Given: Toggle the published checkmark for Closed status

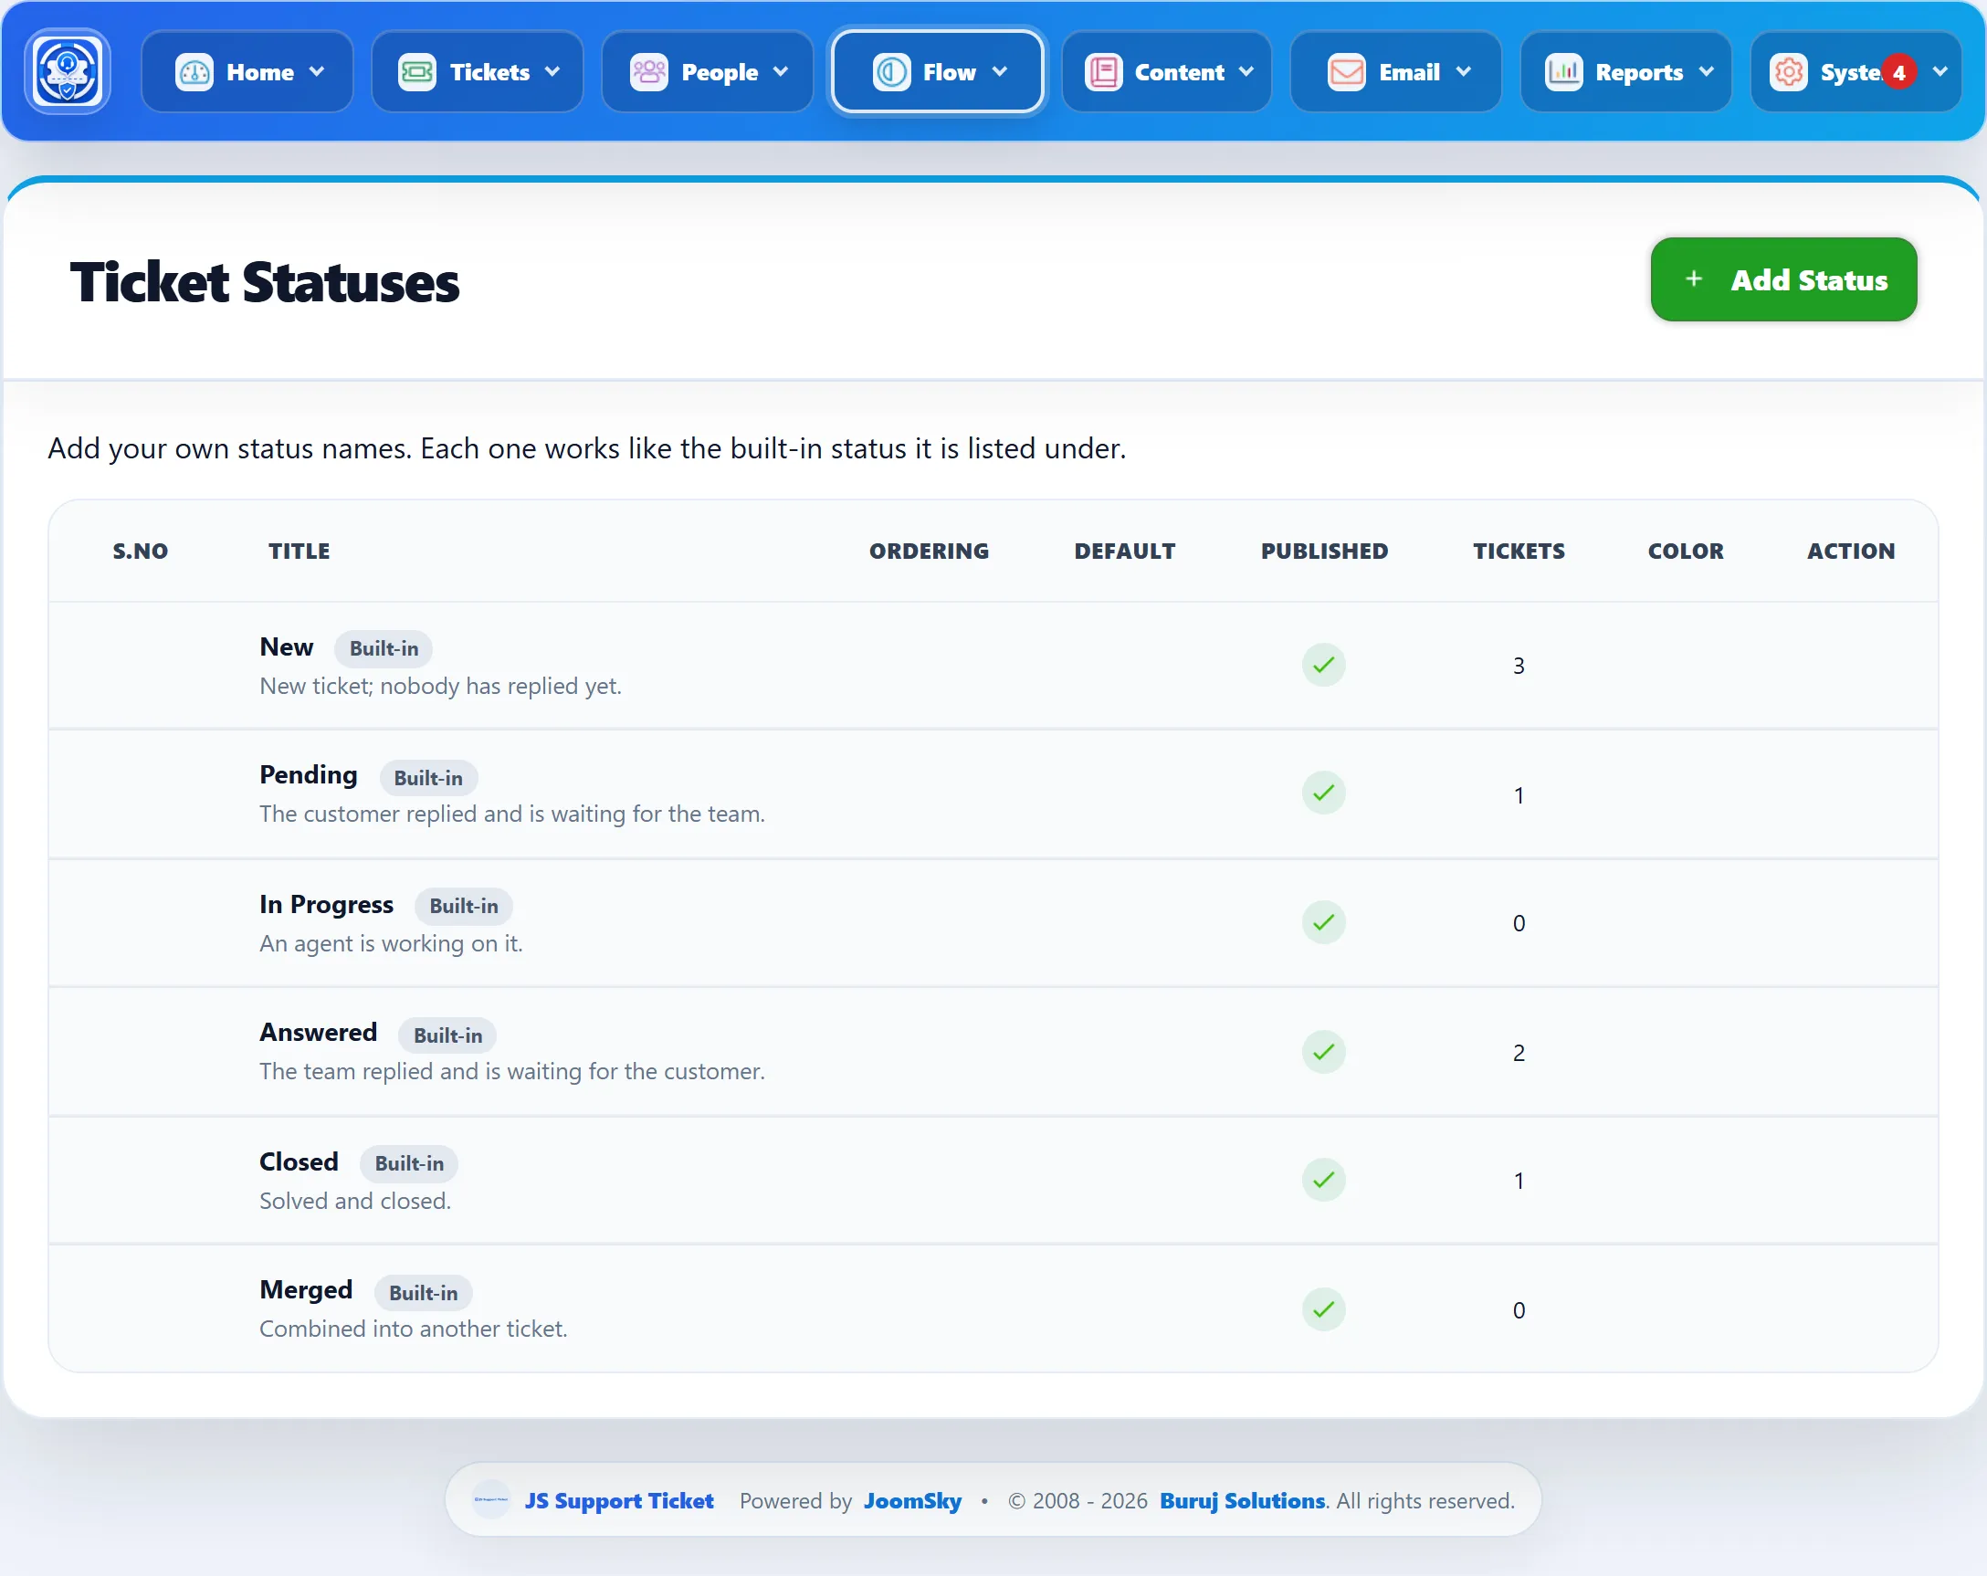Looking at the screenshot, I should coord(1323,1180).
